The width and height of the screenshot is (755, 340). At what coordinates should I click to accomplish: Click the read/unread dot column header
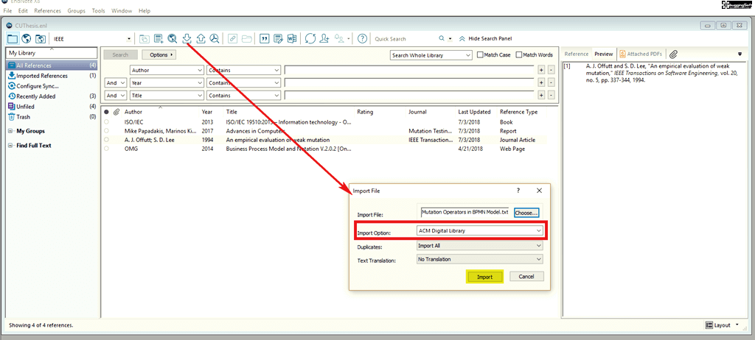pyautogui.click(x=106, y=112)
